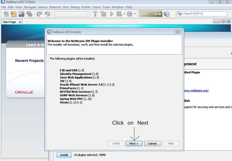Click the green Run Project icon
This screenshot has width=232, height=161.
point(112,14)
